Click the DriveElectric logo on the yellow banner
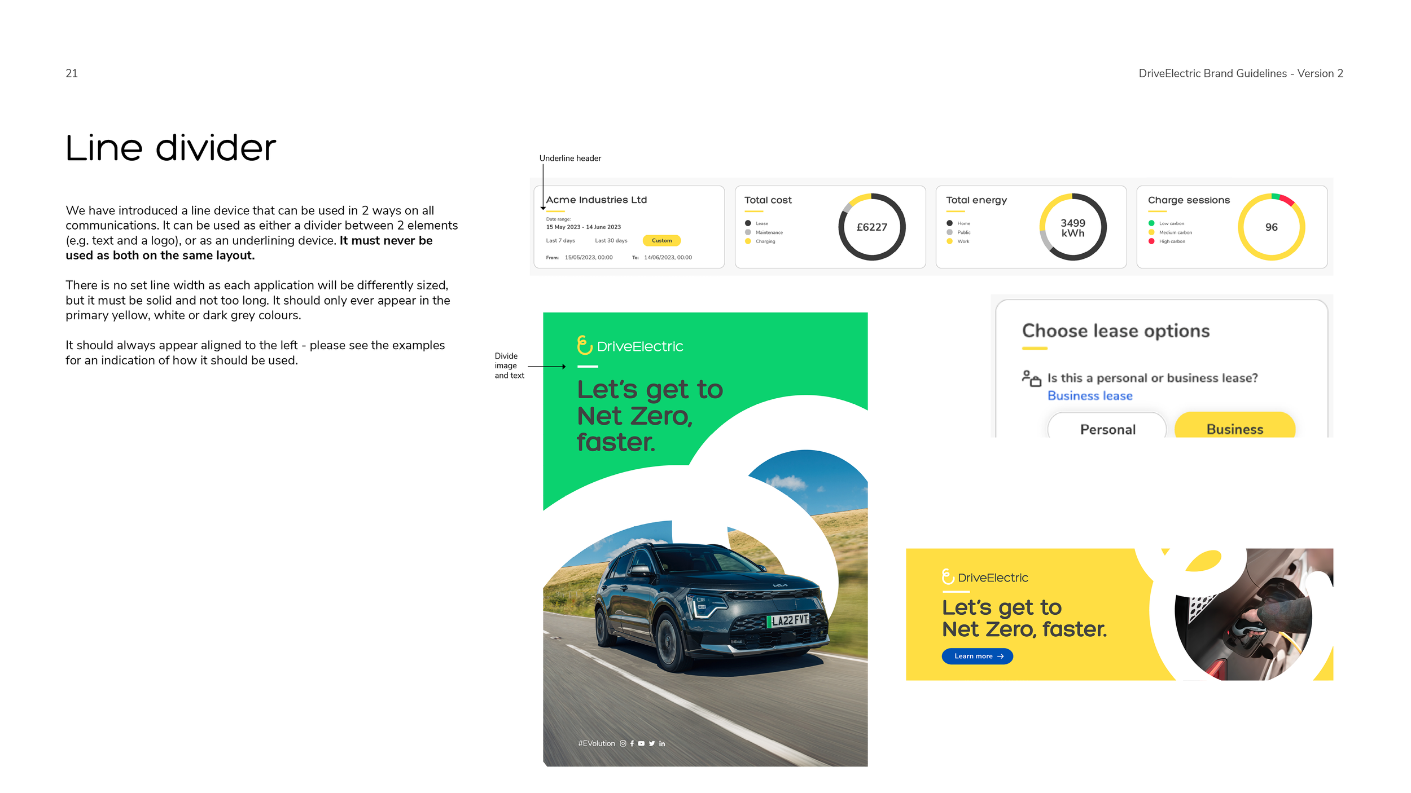 [985, 577]
